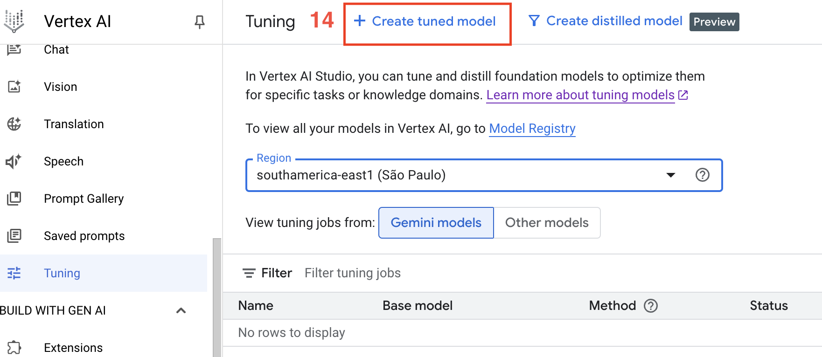Click the Tuning page title

tap(270, 21)
